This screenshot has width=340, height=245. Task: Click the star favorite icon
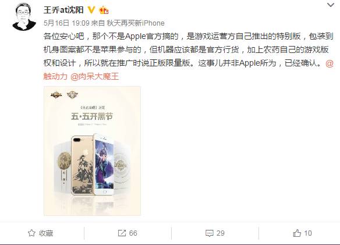pyautogui.click(x=31, y=233)
